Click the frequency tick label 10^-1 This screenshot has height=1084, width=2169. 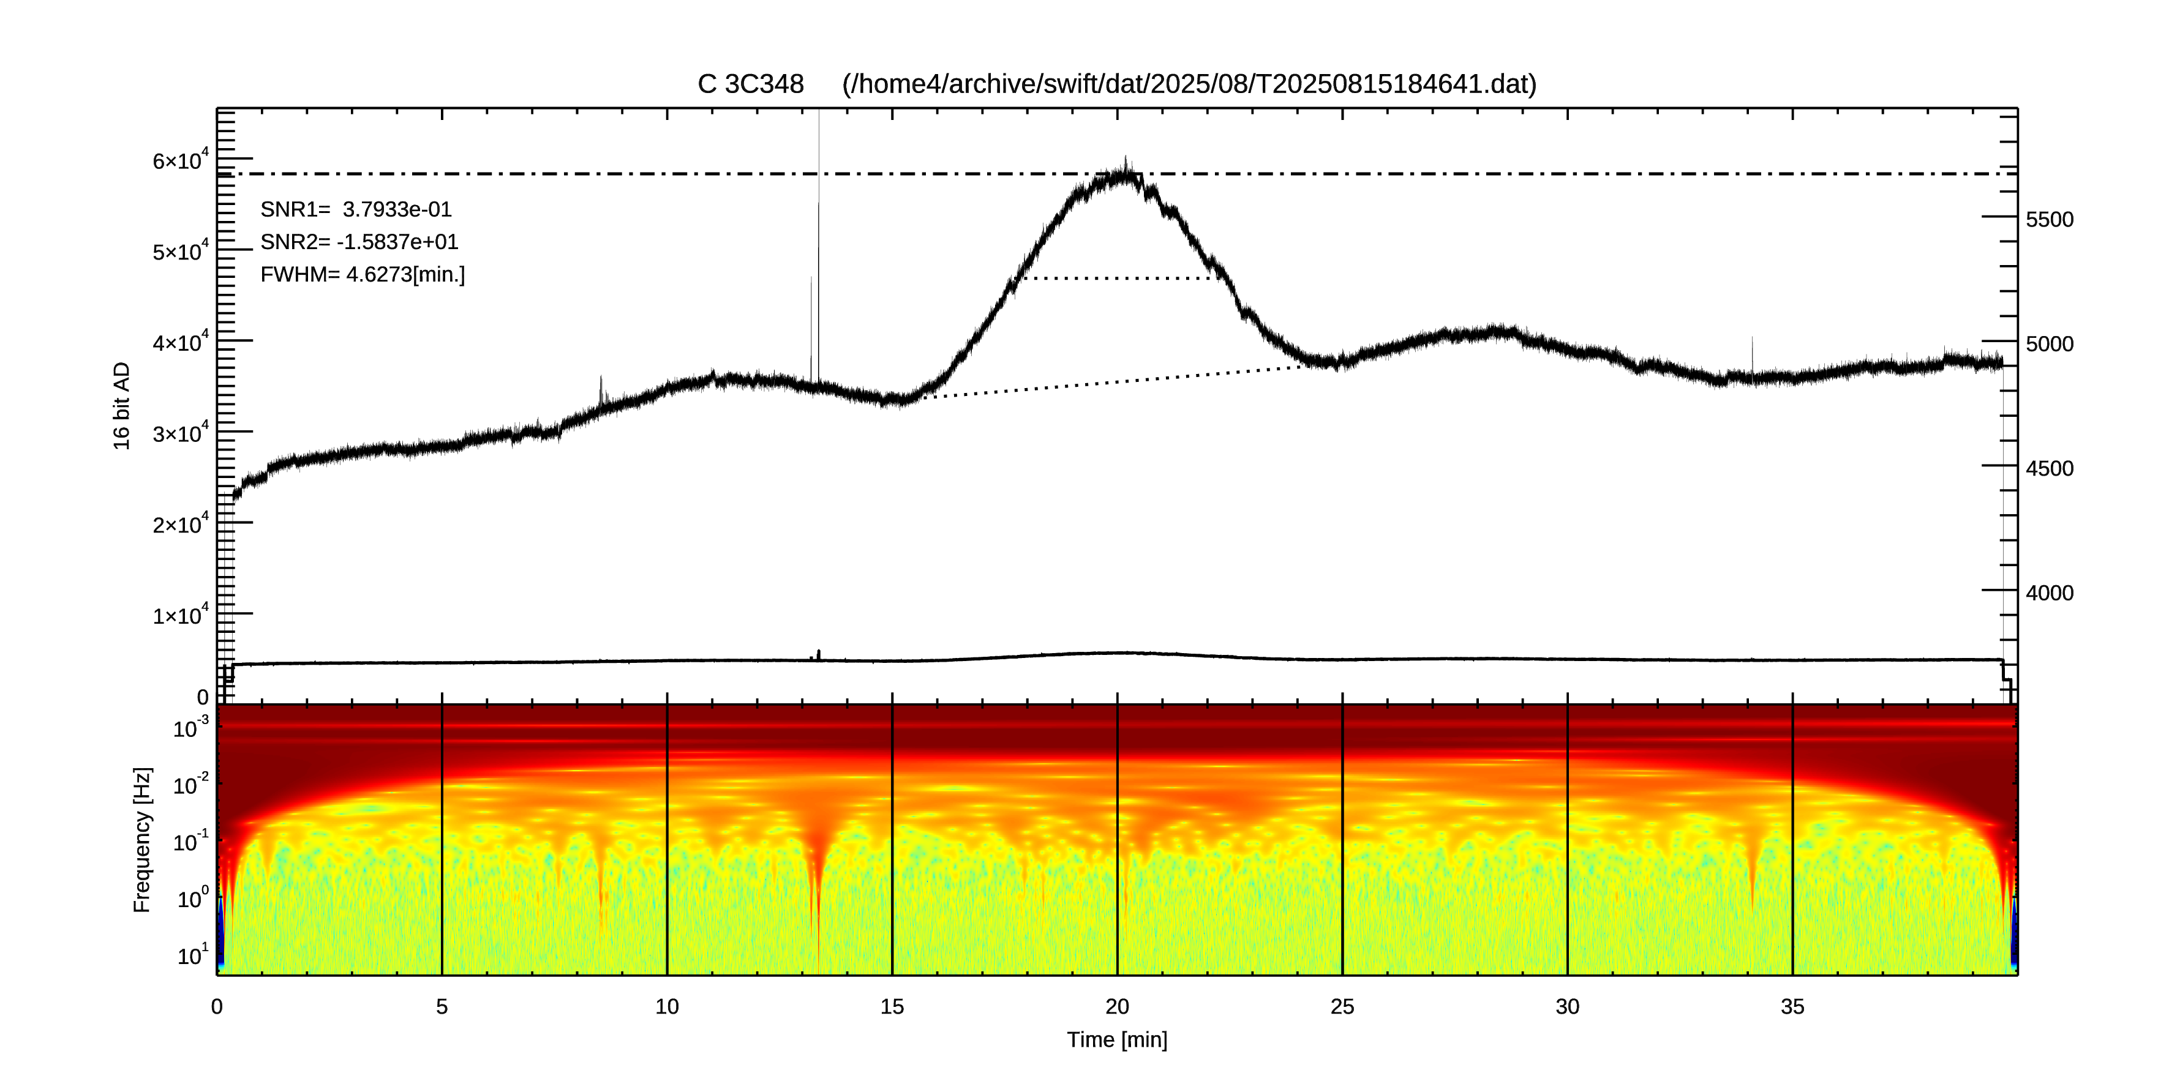pyautogui.click(x=191, y=841)
